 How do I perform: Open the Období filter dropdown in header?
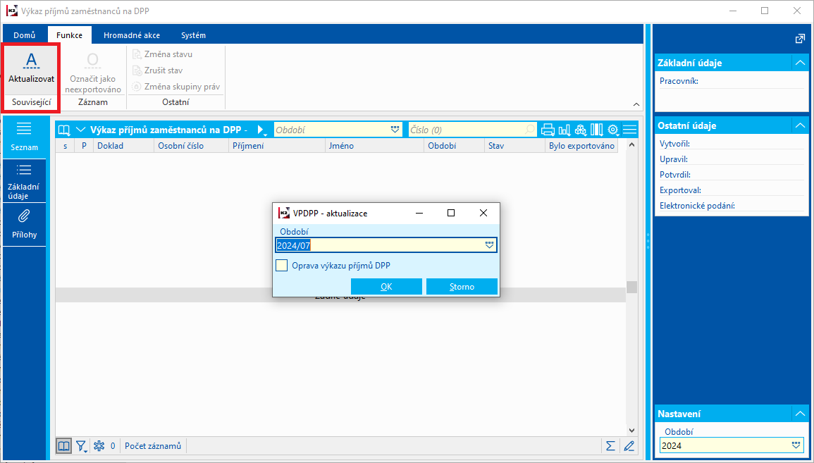click(x=395, y=130)
